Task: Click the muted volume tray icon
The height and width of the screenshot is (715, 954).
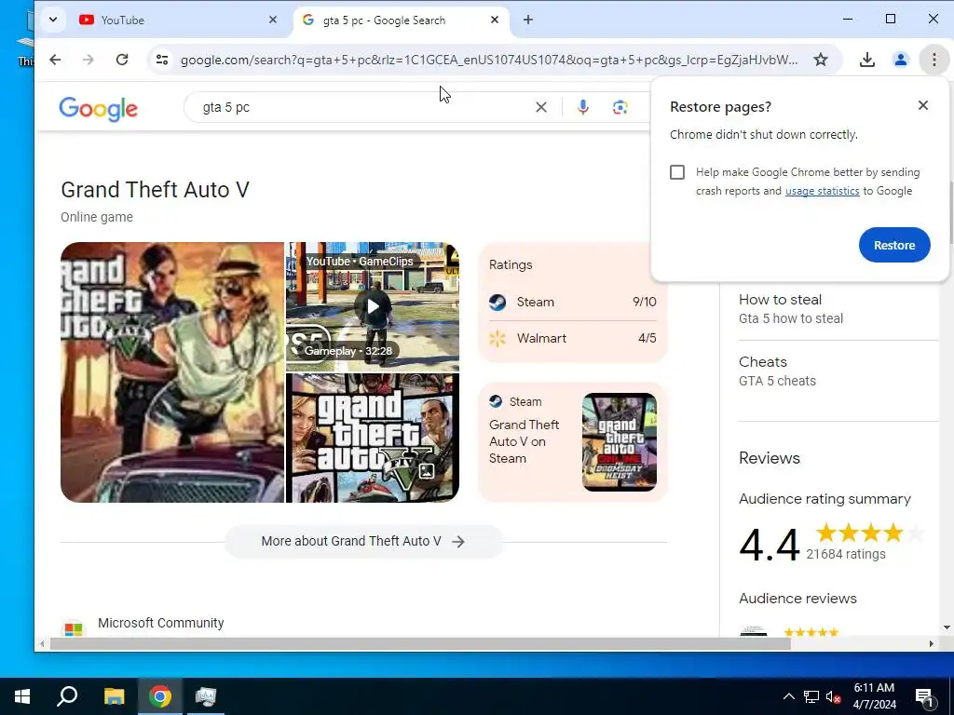Action: (x=834, y=696)
